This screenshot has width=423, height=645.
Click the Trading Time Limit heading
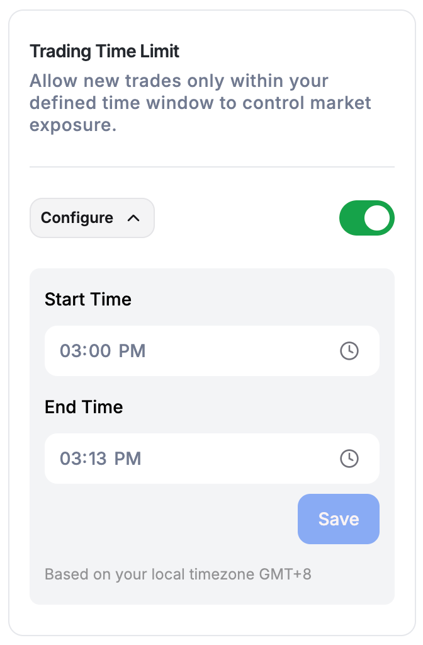(x=104, y=52)
